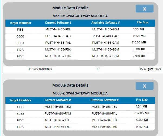Click PU5T-14H486-FAL under Previous Software
Viewport: 163px width, 136px height.
pyautogui.click(x=104, y=113)
